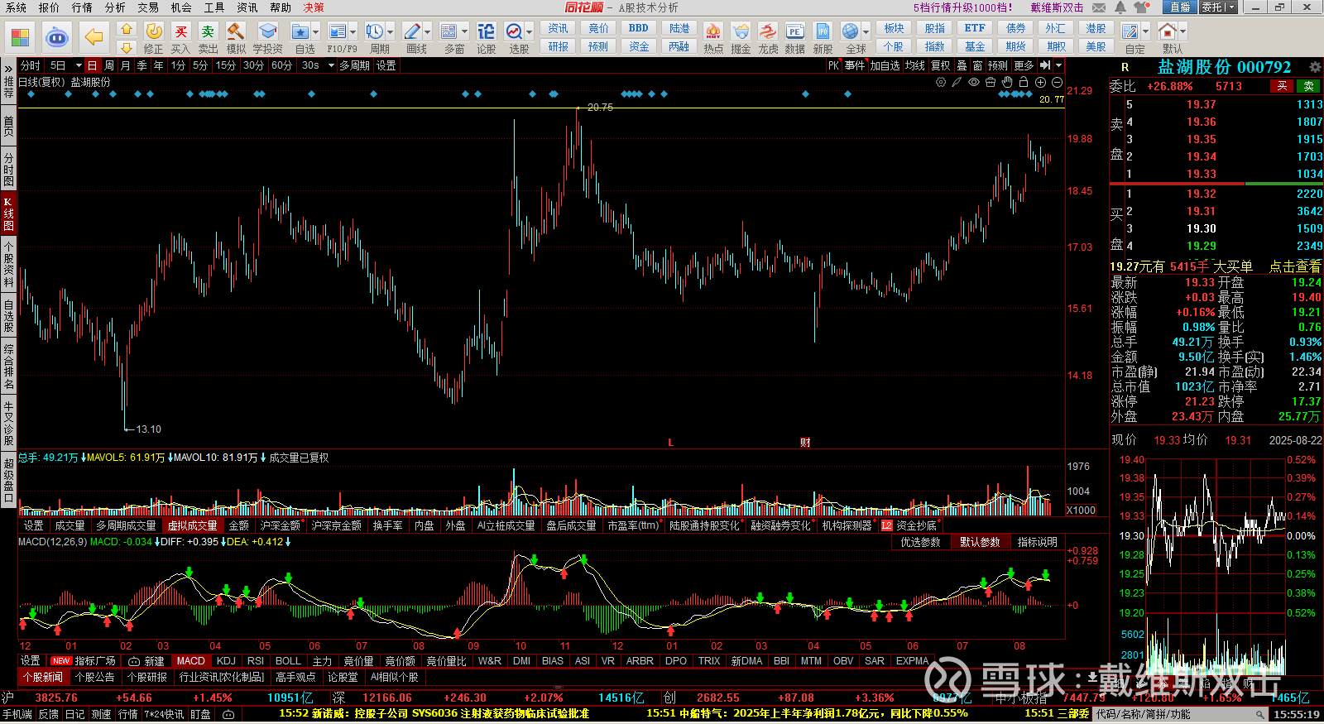Screen dimensions: 1324x724
Task: Toggle 叠 overlay comparison
Action: coord(962,65)
